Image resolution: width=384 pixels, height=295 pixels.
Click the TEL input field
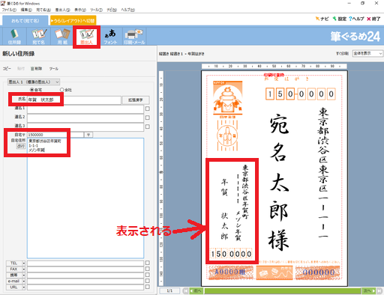(x=85, y=263)
